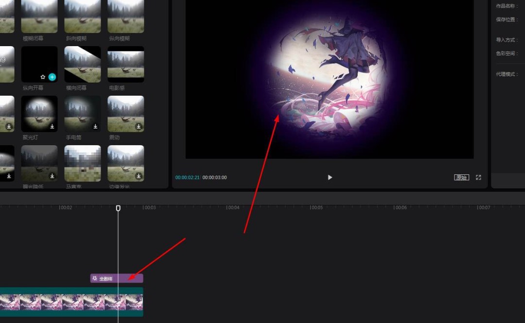Click the download icon on 曝光降低 effect
Image resolution: width=525 pixels, height=323 pixels.
52,175
